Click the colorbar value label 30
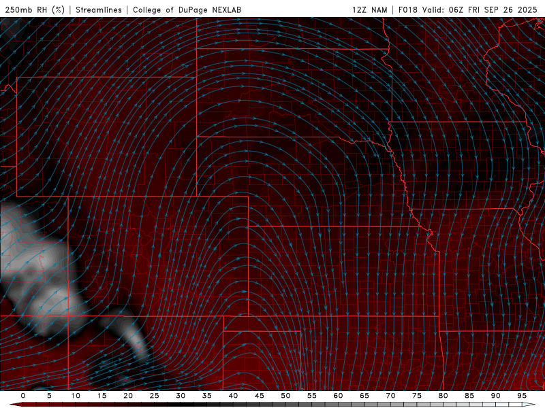 pos(181,396)
